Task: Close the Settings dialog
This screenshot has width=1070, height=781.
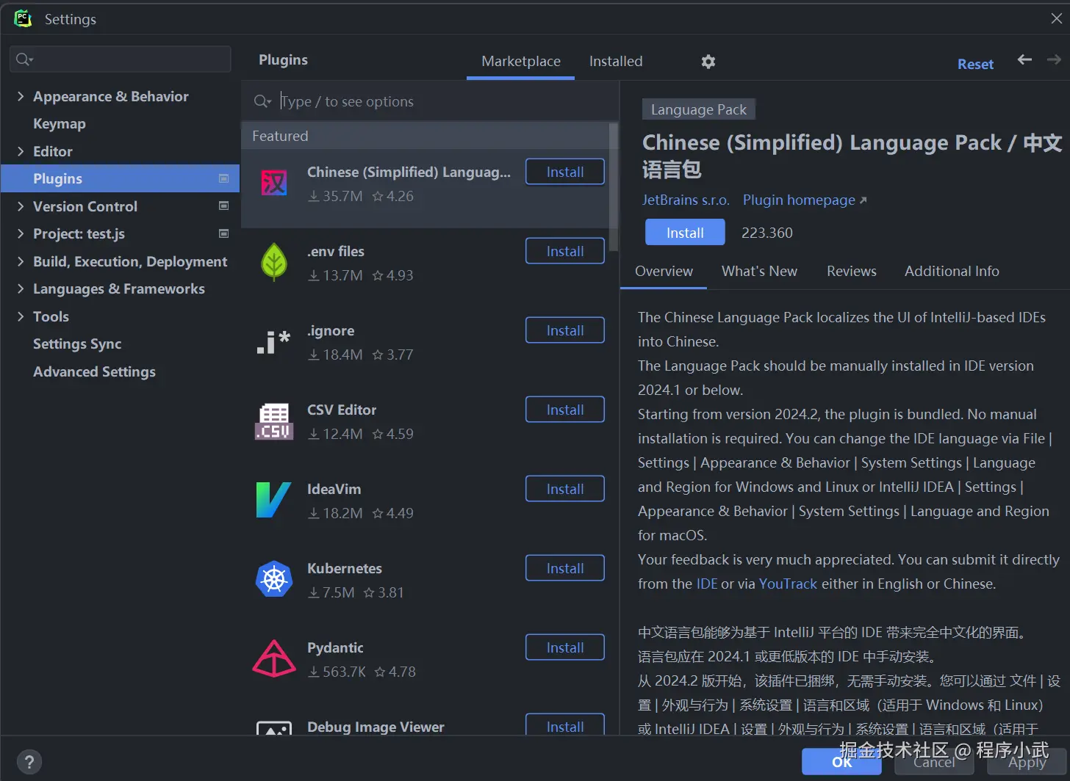Action: [1056, 18]
